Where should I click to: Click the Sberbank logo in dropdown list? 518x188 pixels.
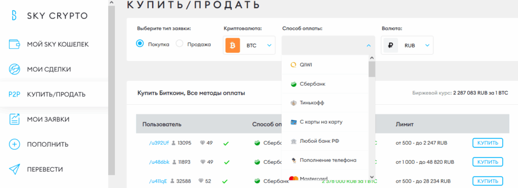coord(293,84)
